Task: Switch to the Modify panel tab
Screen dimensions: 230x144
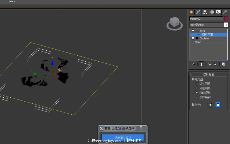Action: click(198, 12)
